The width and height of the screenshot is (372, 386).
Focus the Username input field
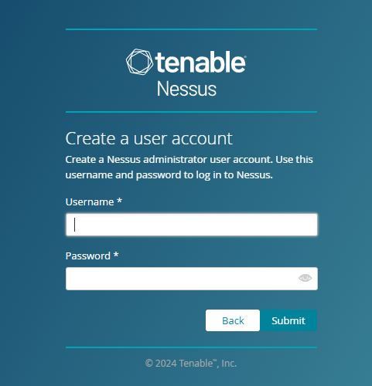click(x=192, y=225)
